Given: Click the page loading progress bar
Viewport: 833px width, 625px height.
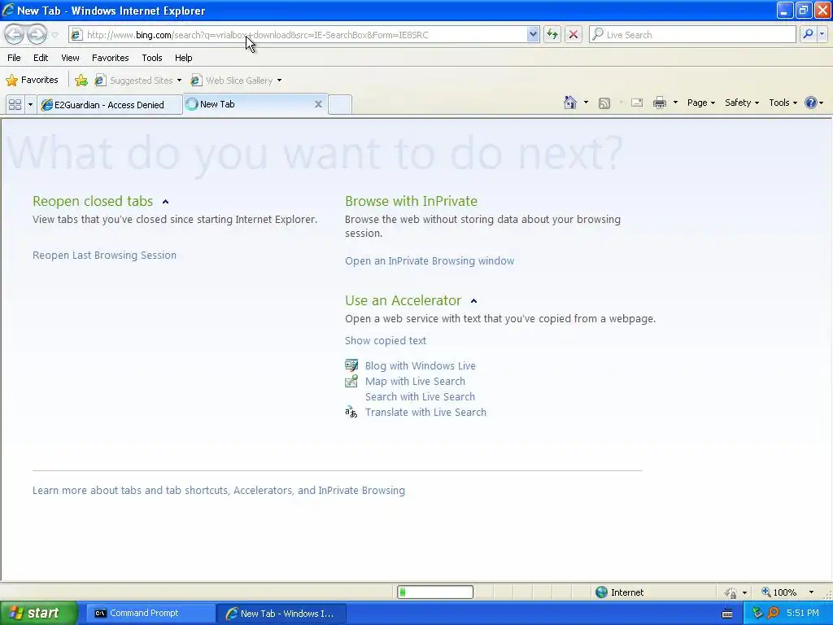Looking at the screenshot, I should (x=435, y=592).
